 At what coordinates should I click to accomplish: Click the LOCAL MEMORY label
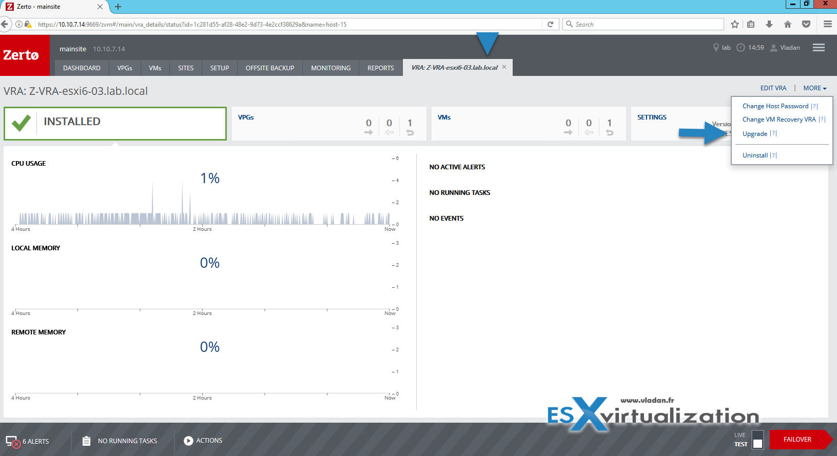click(36, 248)
